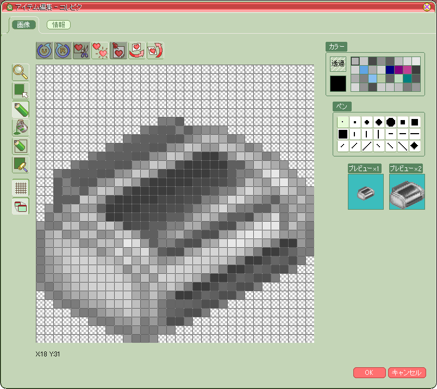Image resolution: width=437 pixels, height=389 pixels.
Task: Click the undo button with U arrow
Action: pyautogui.click(x=45, y=51)
